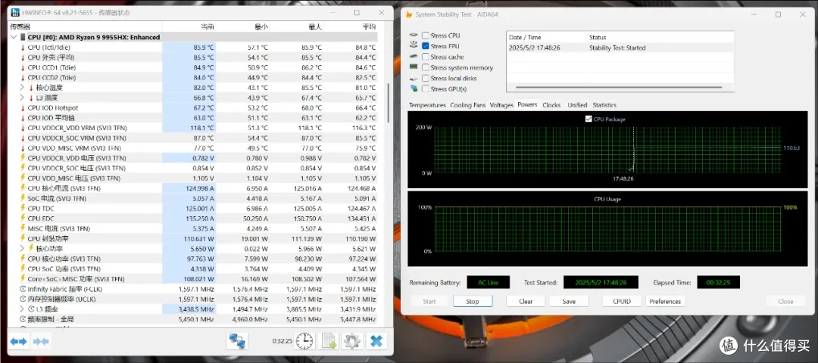Click clock icon of Infinity Fabric 频率 (FCLK) row

23,289
